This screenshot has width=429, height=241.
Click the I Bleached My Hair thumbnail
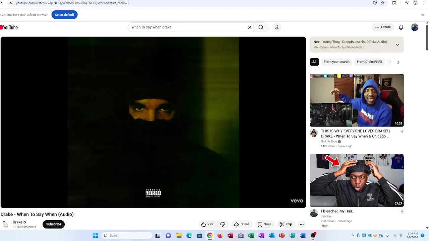(x=357, y=180)
